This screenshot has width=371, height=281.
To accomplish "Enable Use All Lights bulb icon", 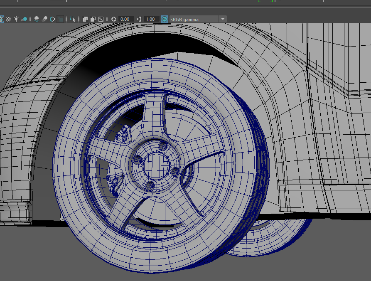I will click(x=16, y=19).
